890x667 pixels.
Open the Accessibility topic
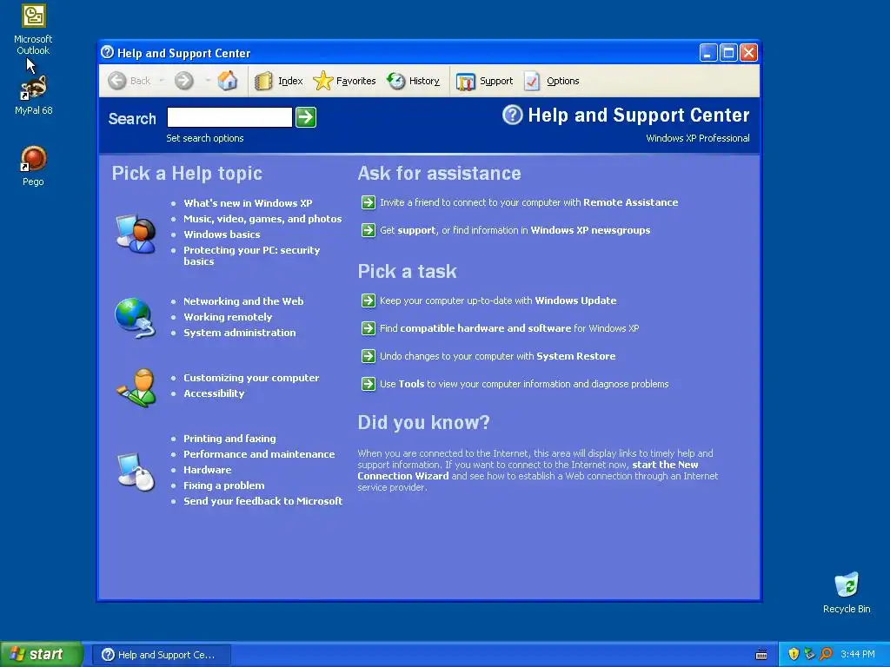214,393
